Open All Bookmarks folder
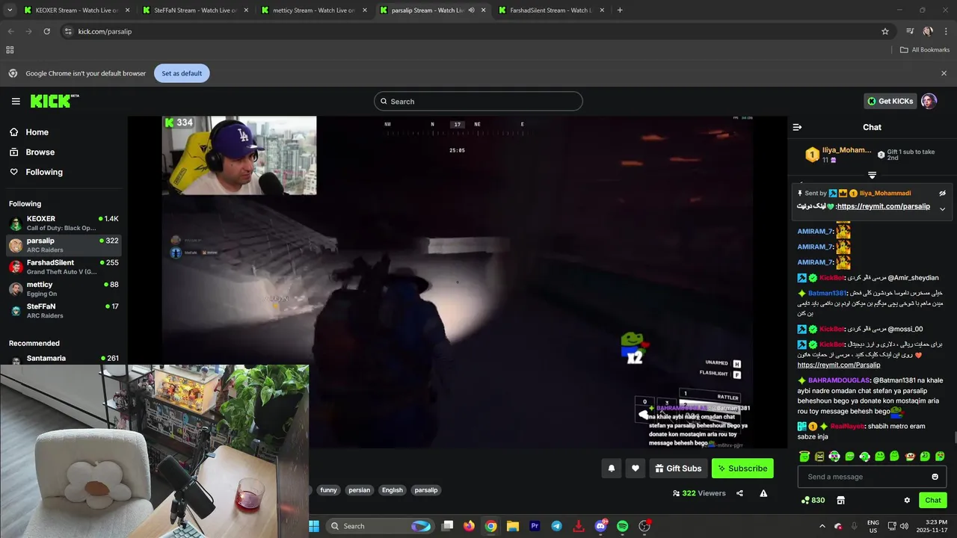The height and width of the screenshot is (538, 957). (x=925, y=50)
